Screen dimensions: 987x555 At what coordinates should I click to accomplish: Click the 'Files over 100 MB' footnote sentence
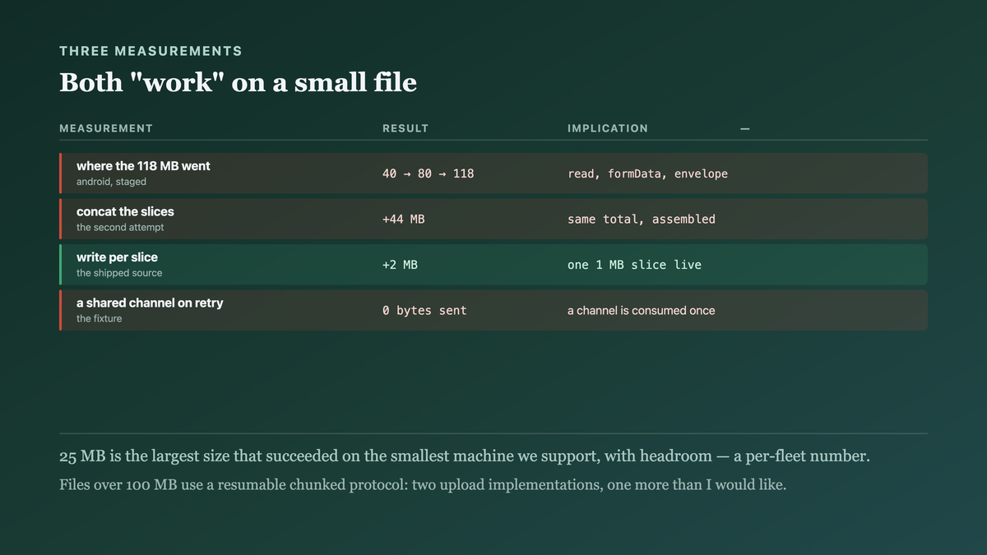423,484
